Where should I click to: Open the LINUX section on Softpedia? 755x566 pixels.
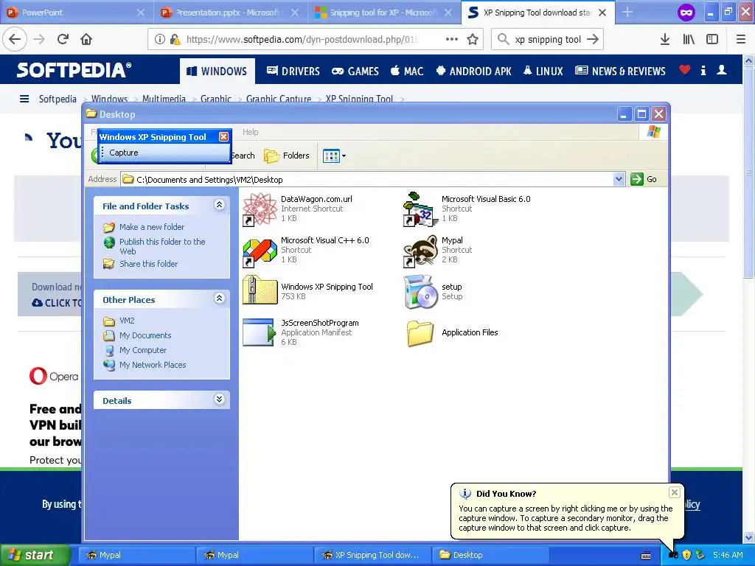(543, 71)
